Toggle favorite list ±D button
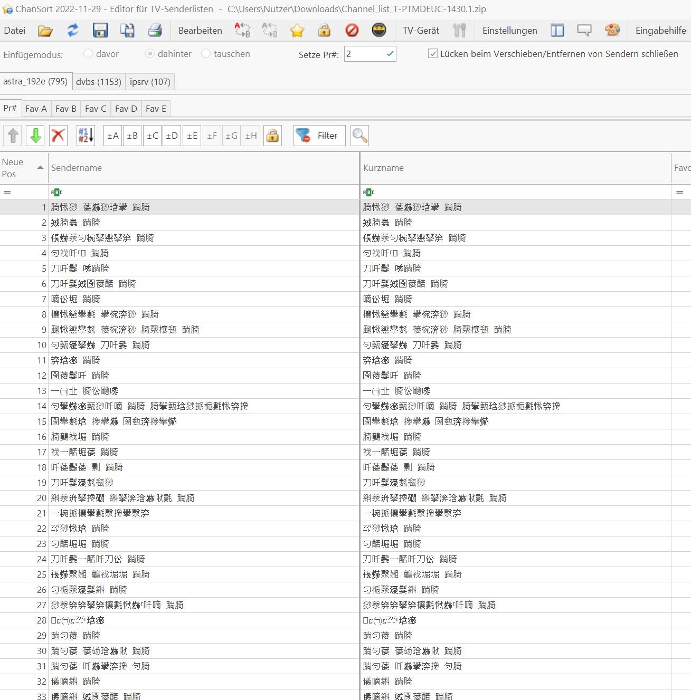 click(x=172, y=136)
